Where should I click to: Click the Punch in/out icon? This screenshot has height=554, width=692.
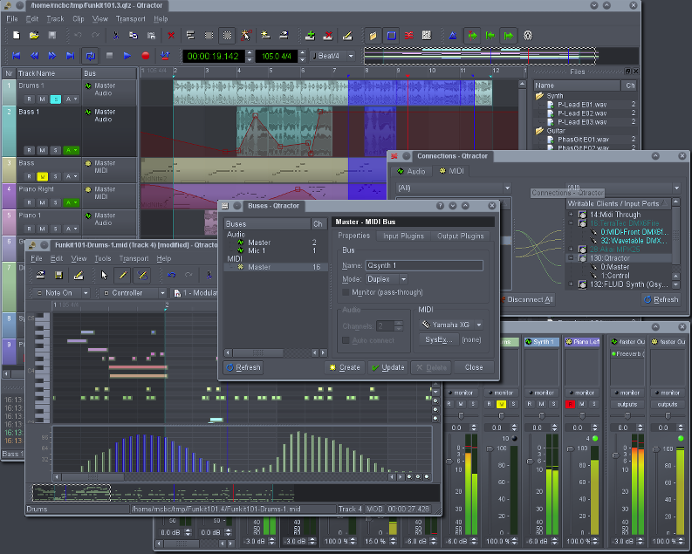tap(165, 56)
